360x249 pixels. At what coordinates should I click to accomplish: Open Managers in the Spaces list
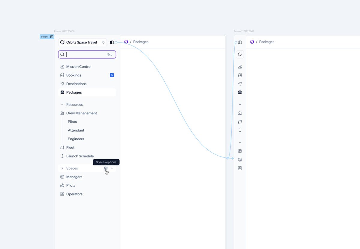87,177
